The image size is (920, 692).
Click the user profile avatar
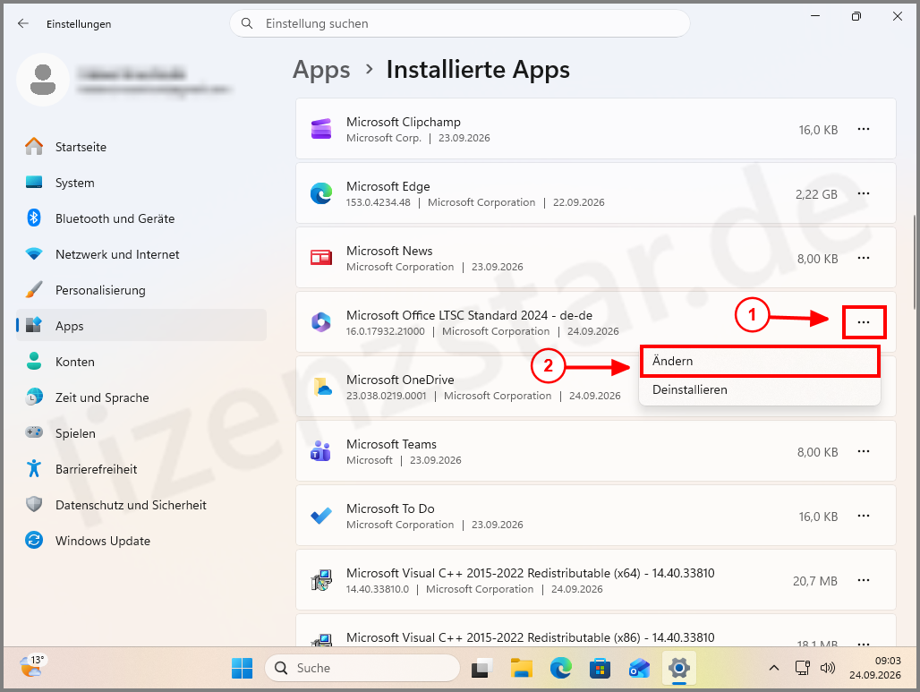[43, 80]
